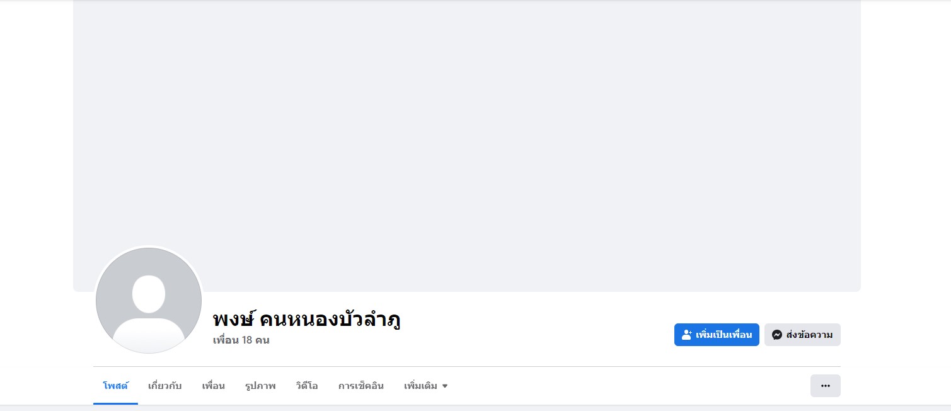The height and width of the screenshot is (411, 951).
Task: Show the การเช็คอิน tab
Action: tap(360, 386)
